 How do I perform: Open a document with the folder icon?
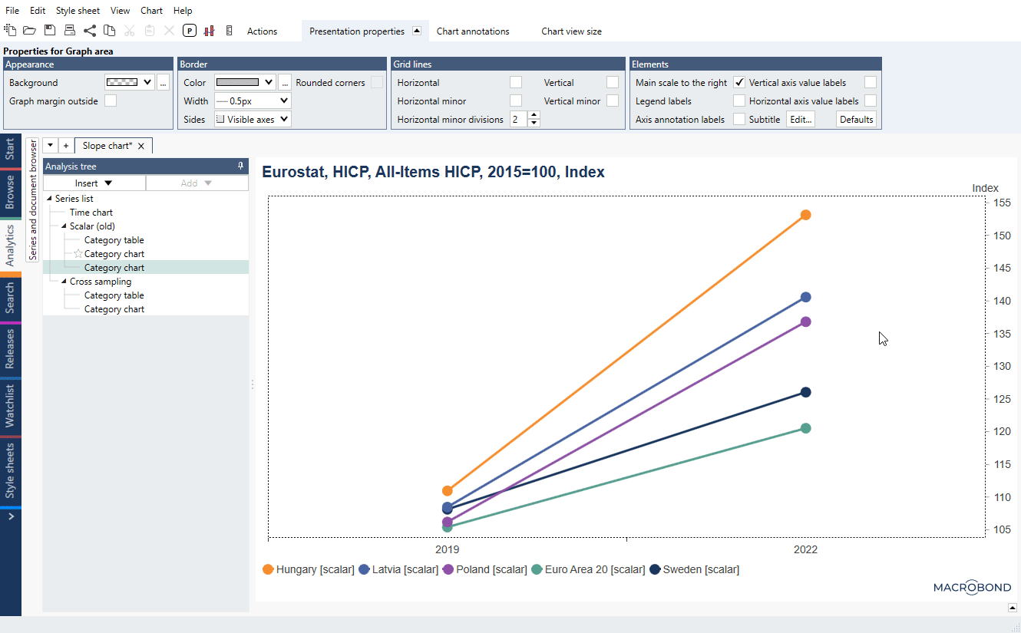point(29,31)
